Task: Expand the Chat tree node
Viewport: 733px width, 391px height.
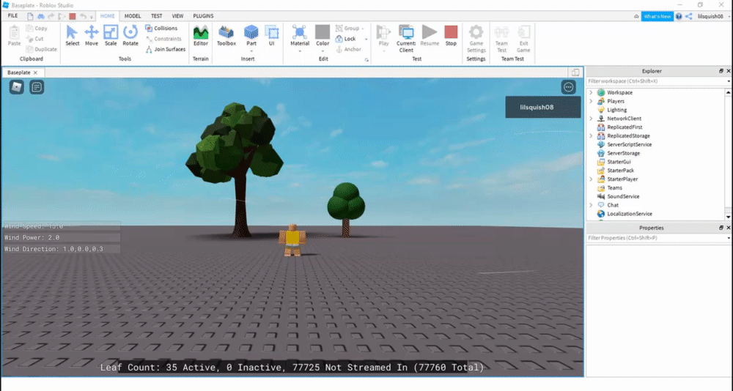Action: [x=591, y=205]
